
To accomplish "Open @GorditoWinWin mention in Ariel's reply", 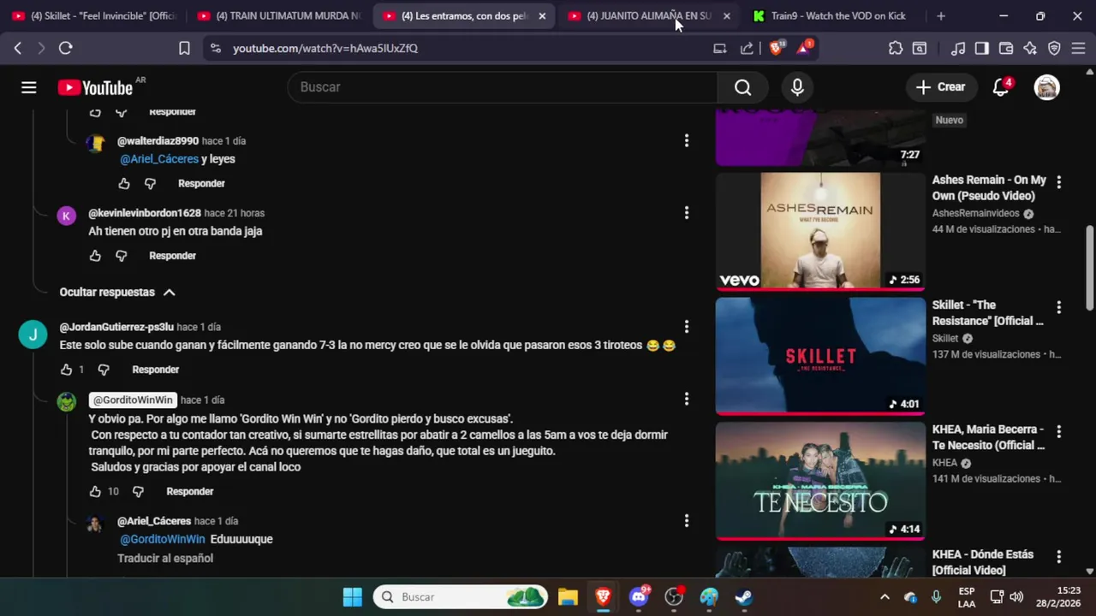I will coord(163,540).
